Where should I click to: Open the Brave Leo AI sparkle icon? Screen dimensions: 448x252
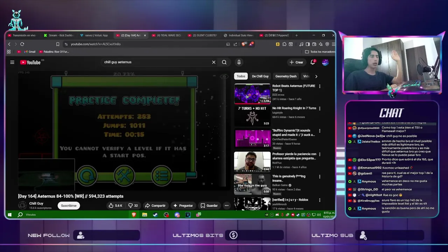pos(321,44)
